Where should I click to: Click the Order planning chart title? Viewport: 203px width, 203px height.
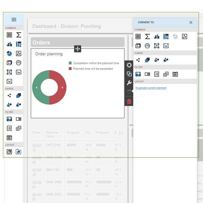(x=49, y=54)
